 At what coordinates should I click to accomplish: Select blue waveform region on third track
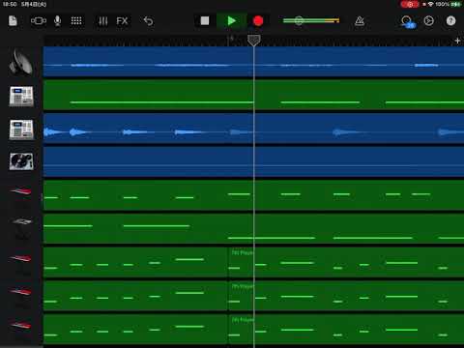point(253,129)
